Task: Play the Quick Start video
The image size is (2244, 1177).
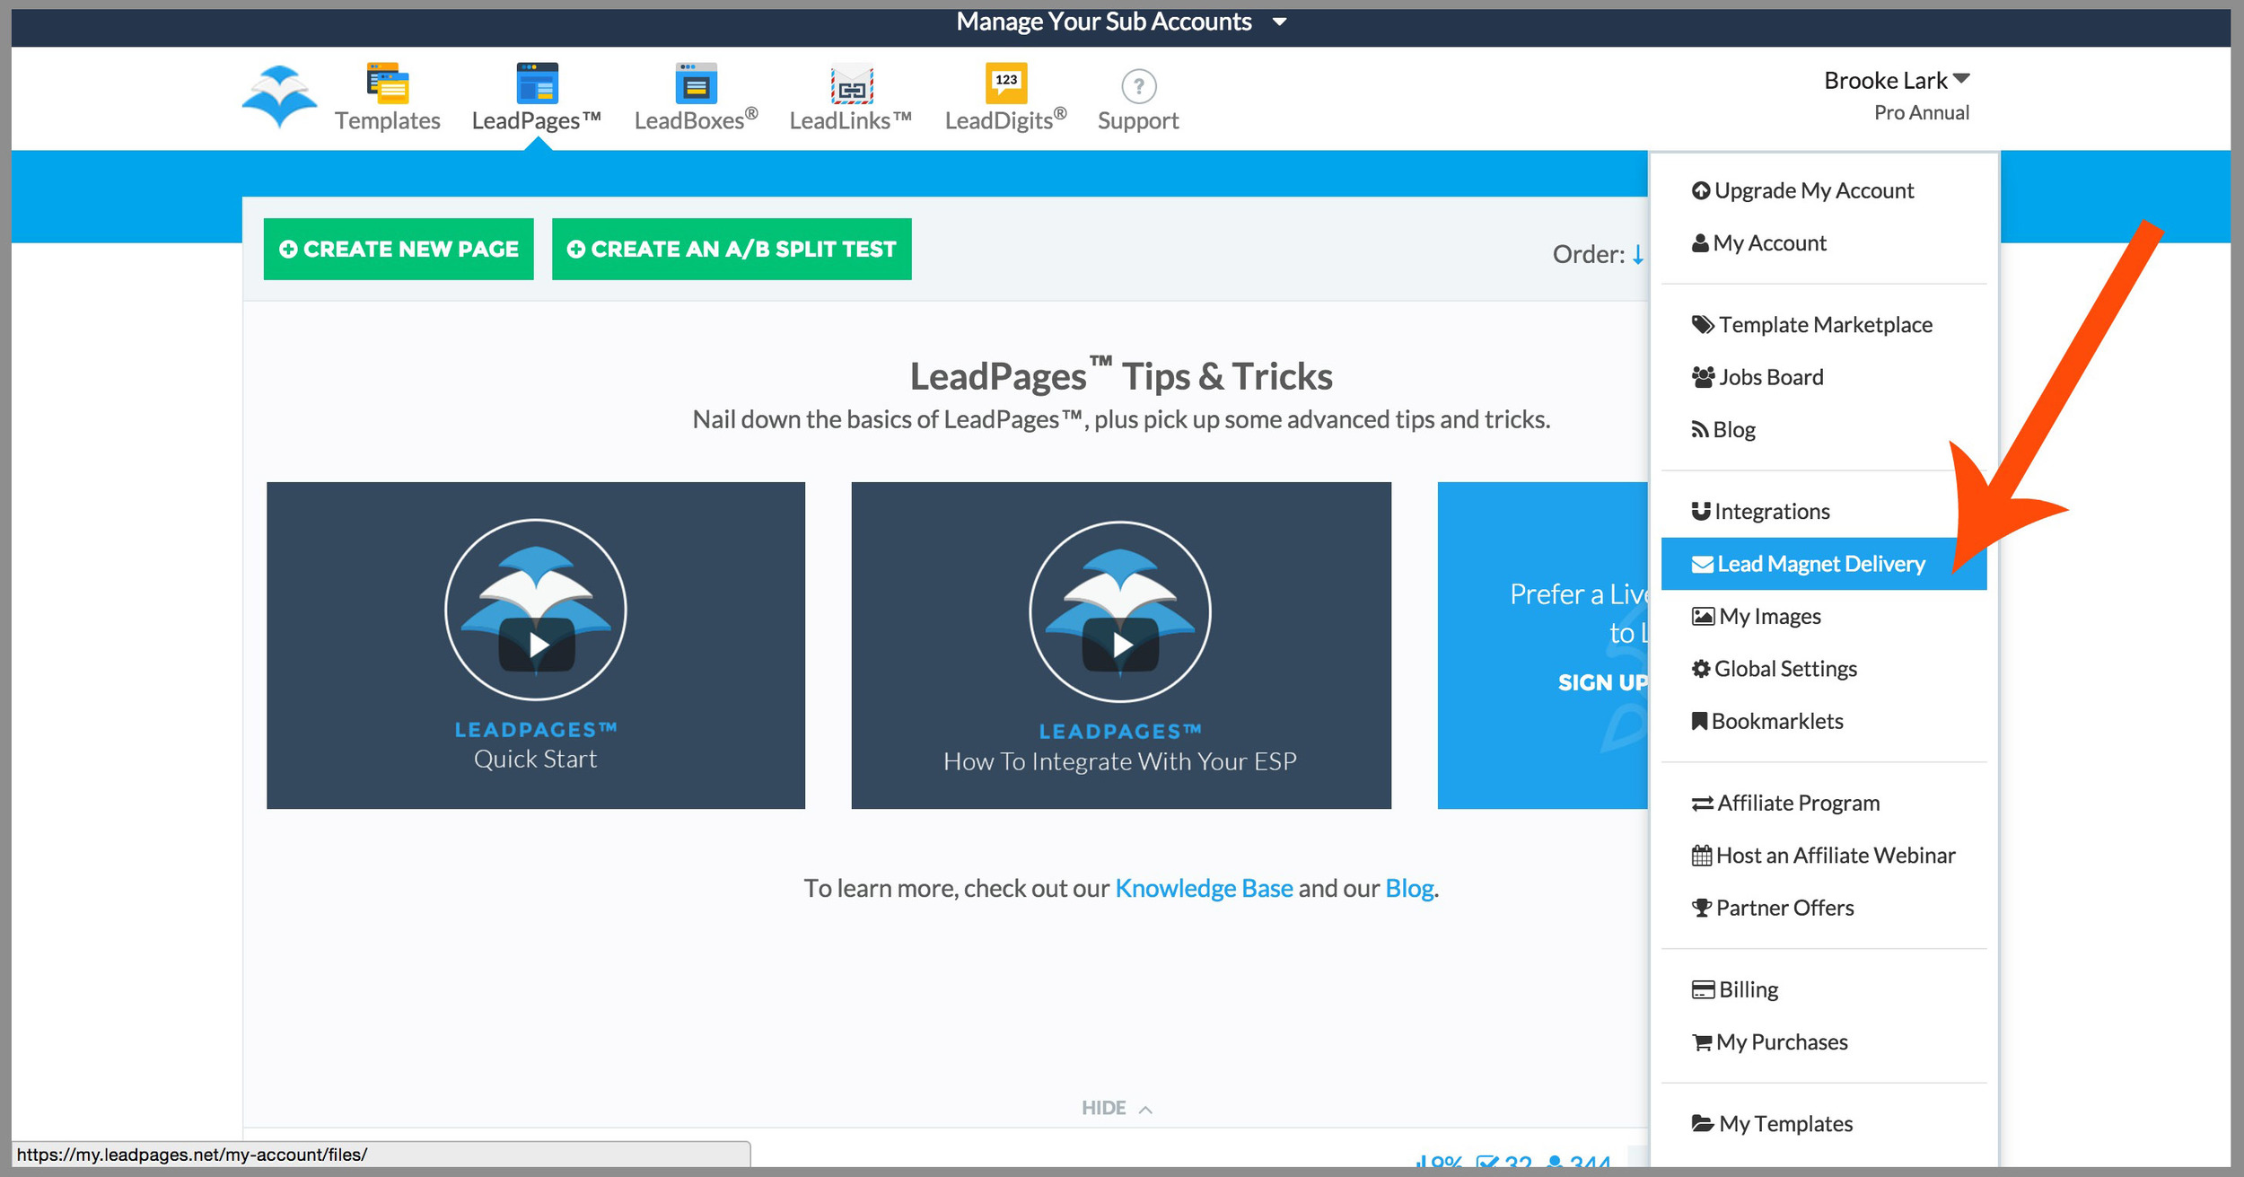Action: (536, 645)
